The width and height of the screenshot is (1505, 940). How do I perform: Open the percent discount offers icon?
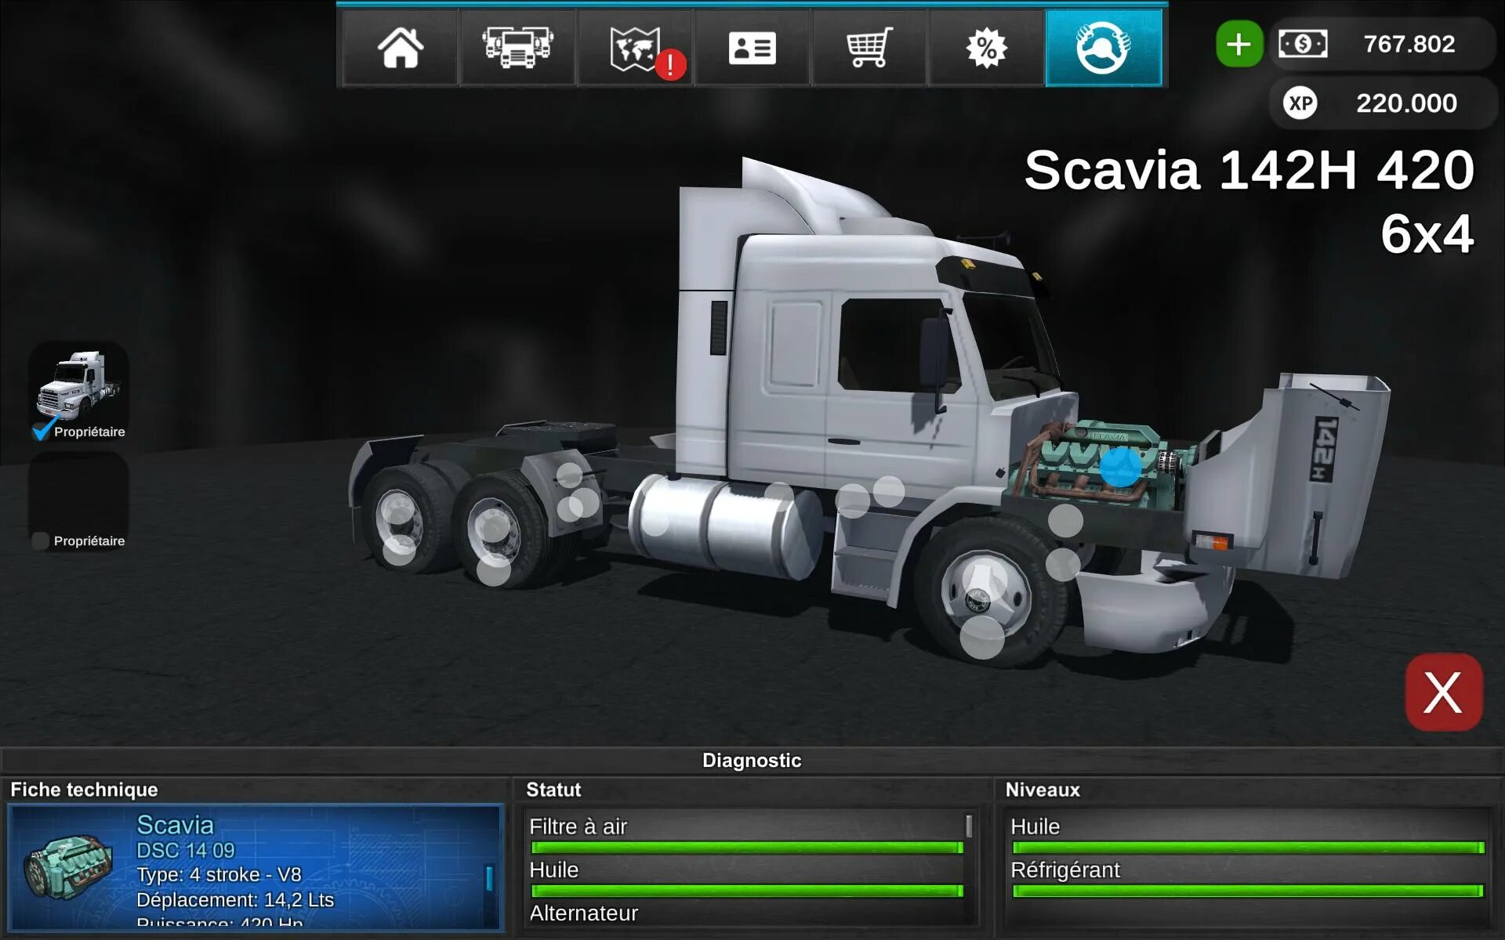click(986, 48)
